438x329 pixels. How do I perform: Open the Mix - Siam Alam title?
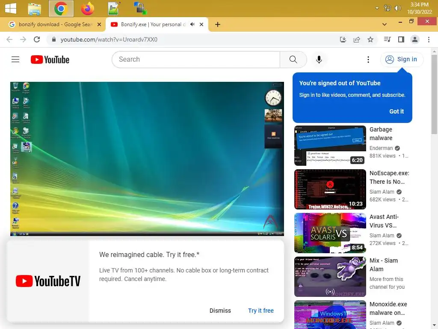[x=384, y=265]
